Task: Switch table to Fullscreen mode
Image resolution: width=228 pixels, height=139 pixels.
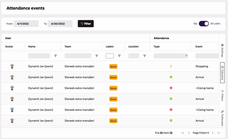Action: pyautogui.click(x=222, y=118)
